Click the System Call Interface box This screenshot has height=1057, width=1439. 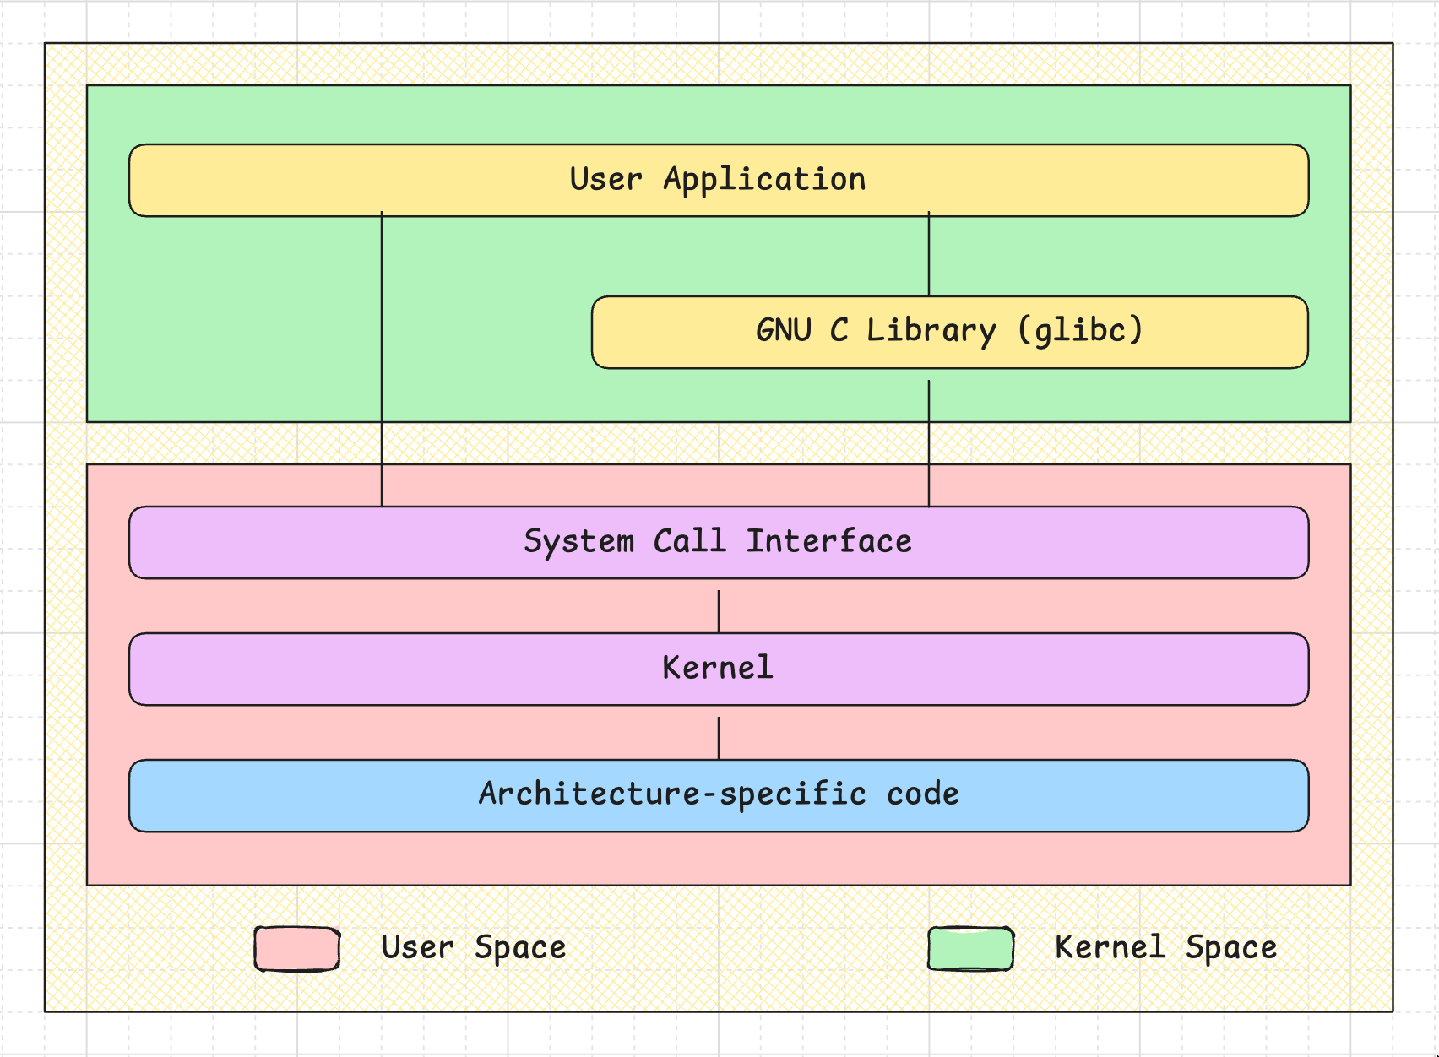tap(719, 542)
